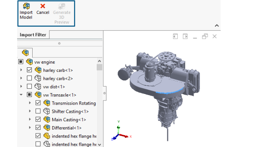The height and width of the screenshot is (147, 261).
Task: Cancel the import with the red X
Action: [x=43, y=6]
